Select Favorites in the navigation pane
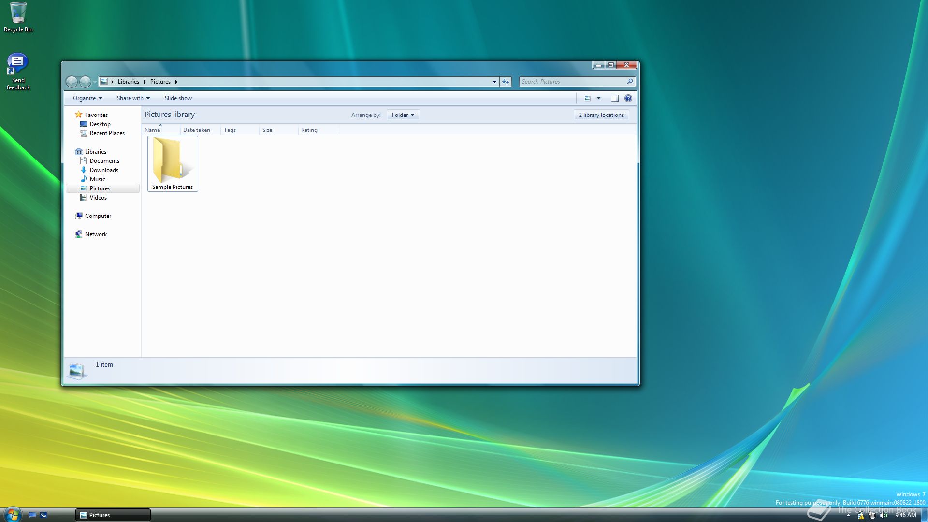Image resolution: width=928 pixels, height=522 pixels. (x=96, y=115)
